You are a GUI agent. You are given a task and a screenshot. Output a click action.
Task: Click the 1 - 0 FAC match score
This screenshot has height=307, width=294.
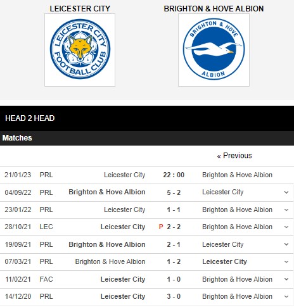coord(174,279)
